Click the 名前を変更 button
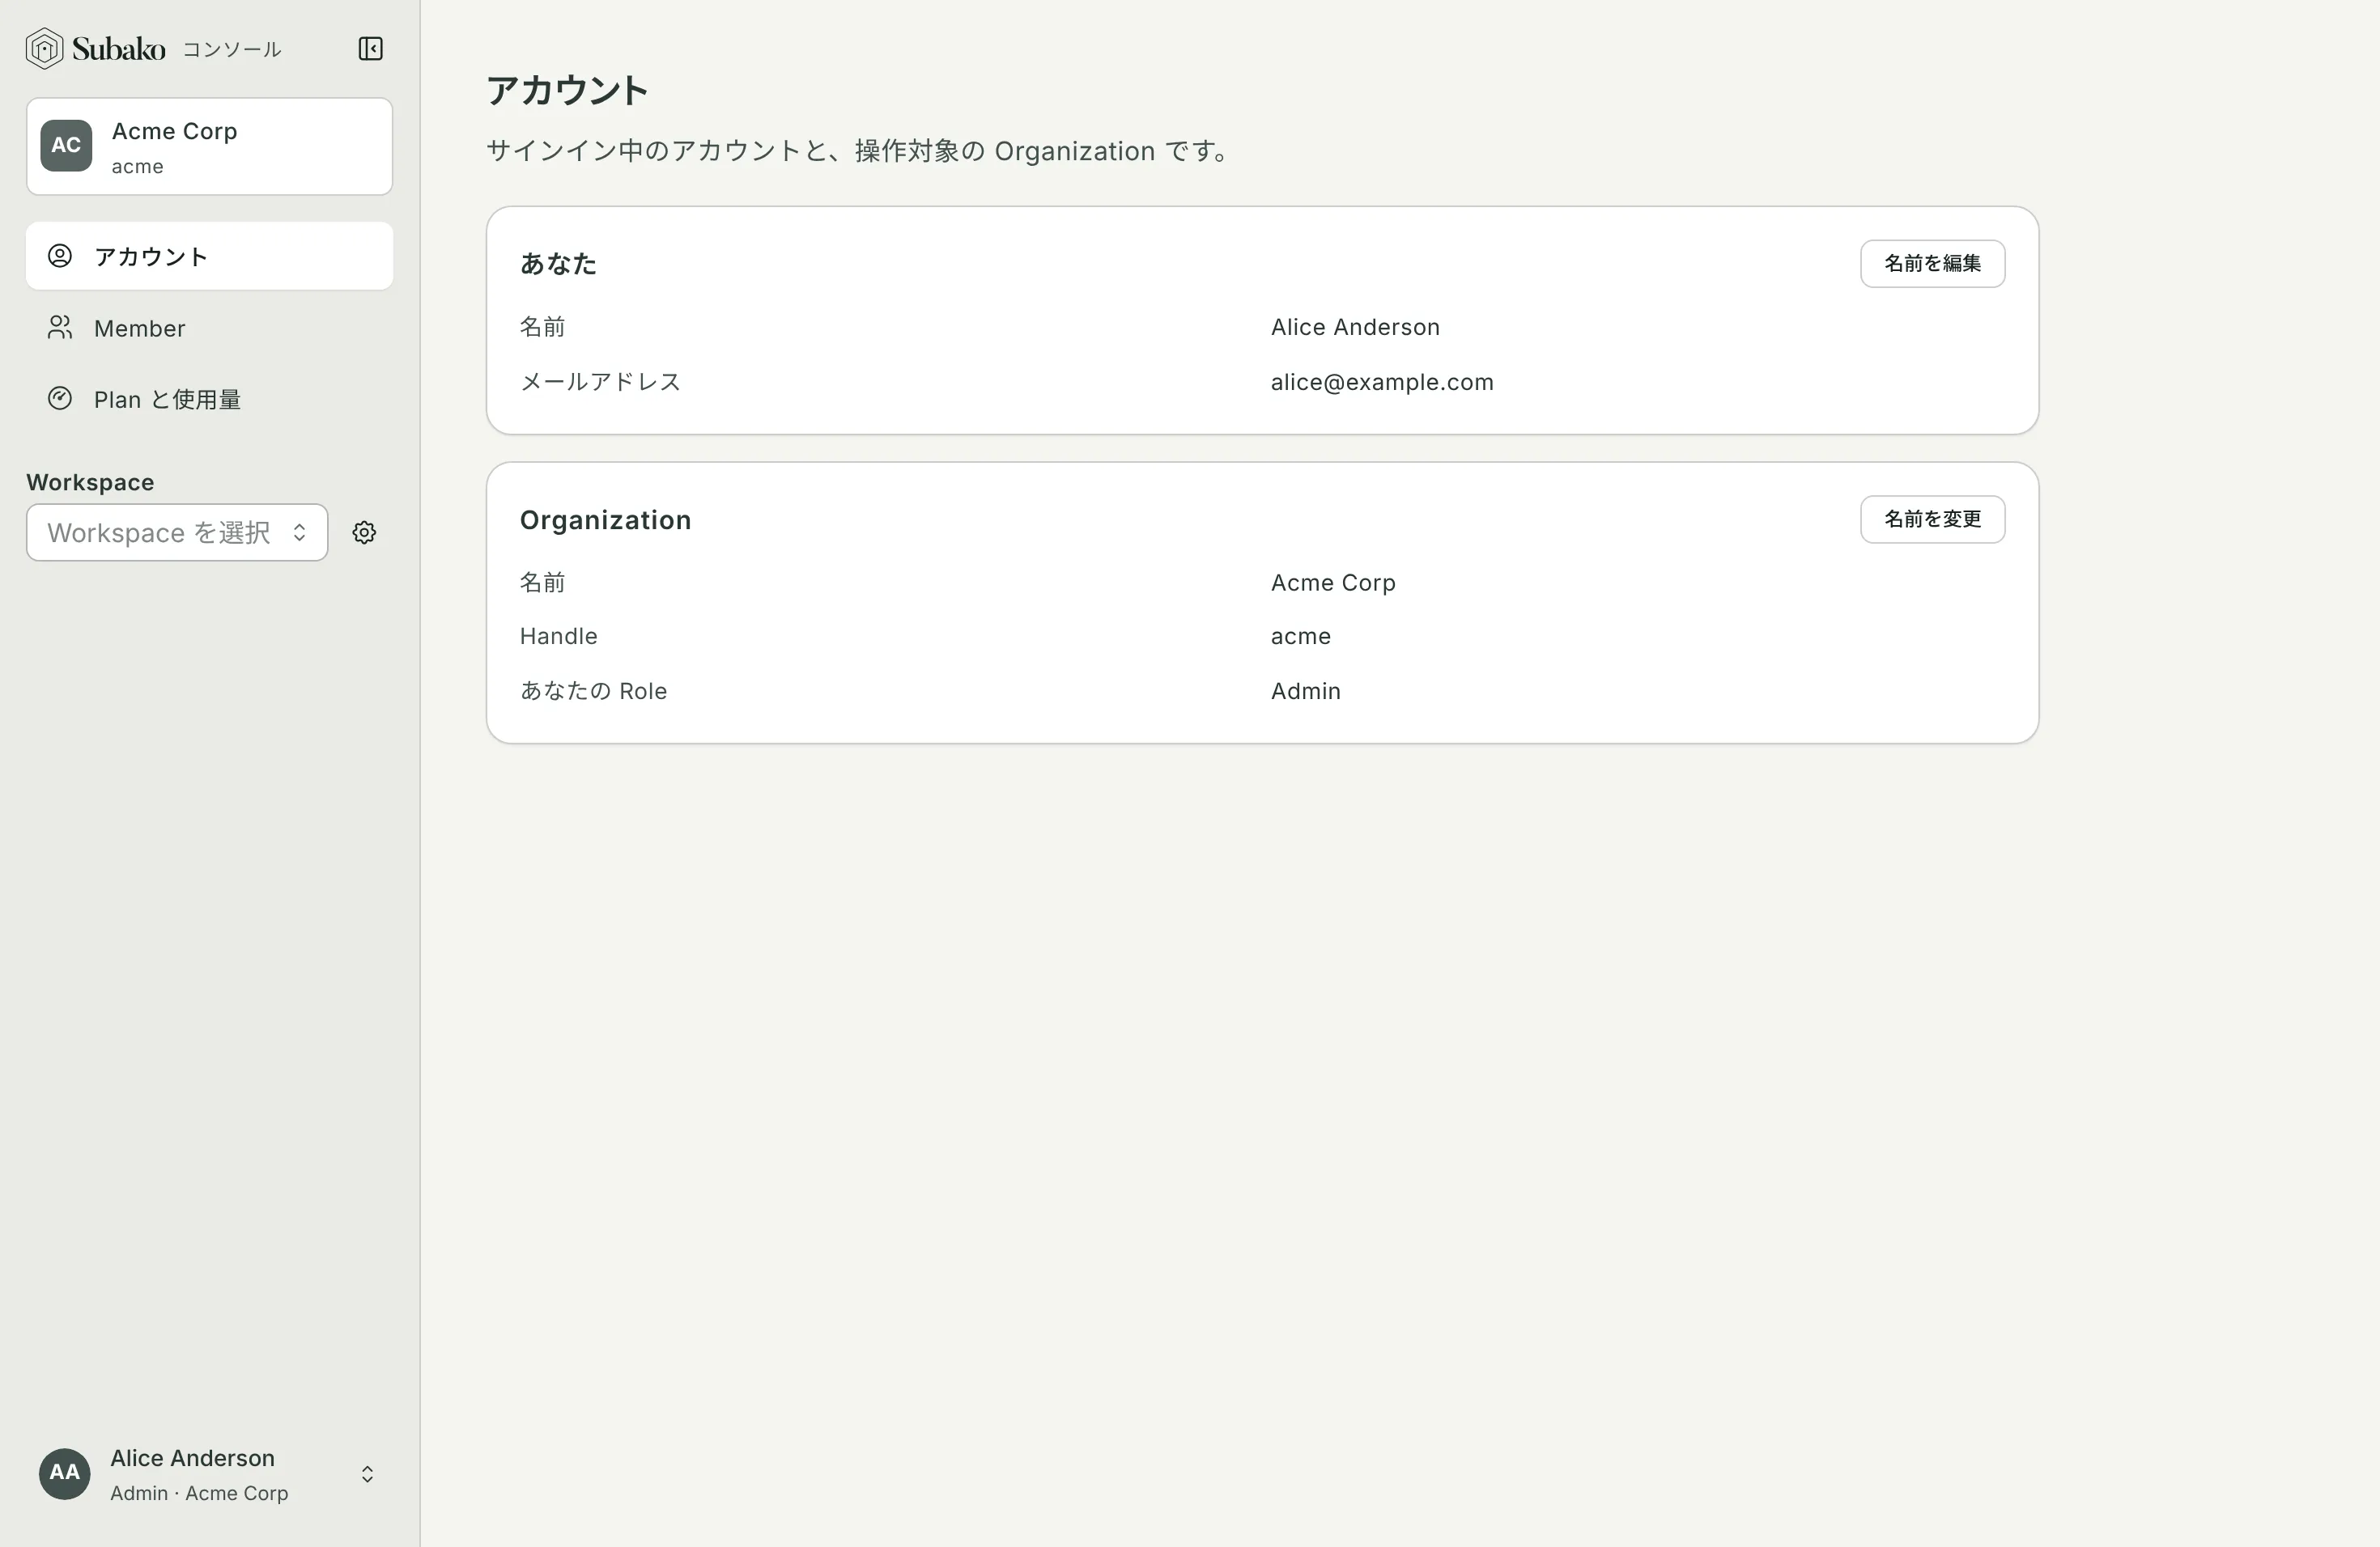 coord(1932,519)
